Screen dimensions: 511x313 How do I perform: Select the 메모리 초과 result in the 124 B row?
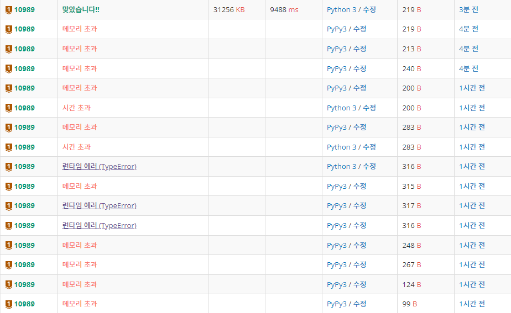(80, 284)
